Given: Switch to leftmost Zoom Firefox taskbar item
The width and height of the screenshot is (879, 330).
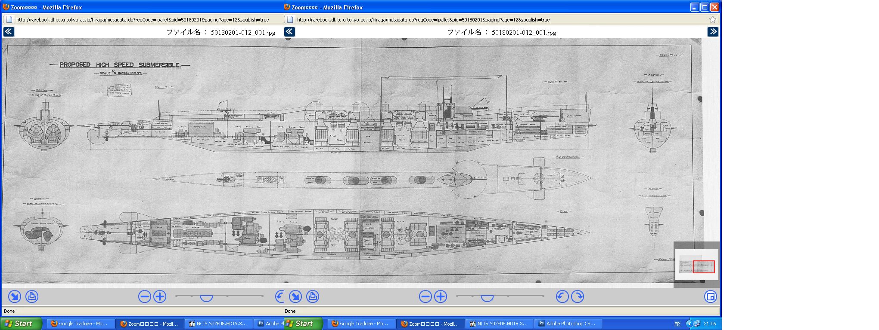Looking at the screenshot, I should 150,324.
